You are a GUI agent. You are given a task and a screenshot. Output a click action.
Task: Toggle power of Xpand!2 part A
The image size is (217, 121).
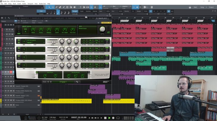19,40
